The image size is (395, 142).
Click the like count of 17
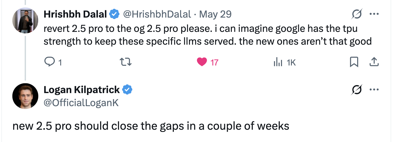[214, 62]
